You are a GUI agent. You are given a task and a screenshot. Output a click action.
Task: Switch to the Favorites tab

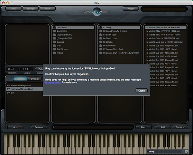(20, 79)
